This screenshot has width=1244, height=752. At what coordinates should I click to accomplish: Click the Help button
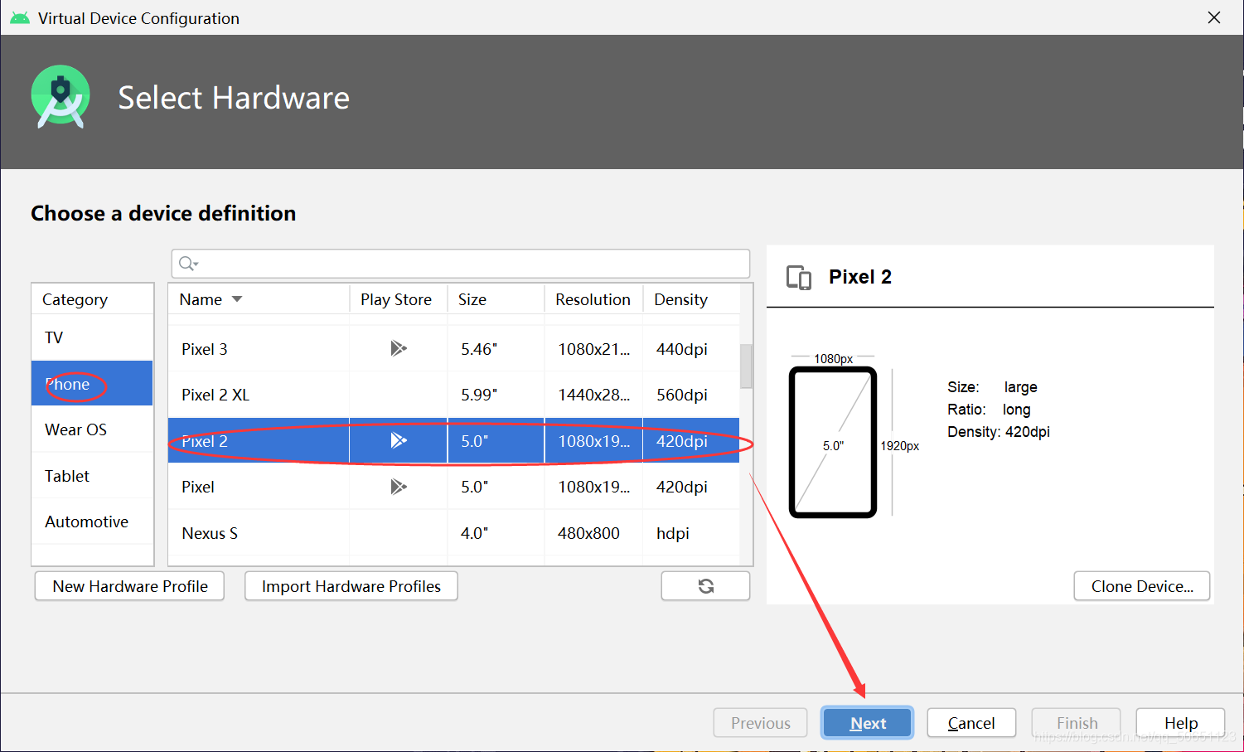tap(1180, 723)
